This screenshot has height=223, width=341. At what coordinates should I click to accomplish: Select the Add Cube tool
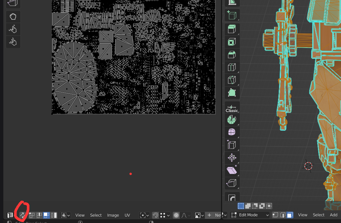pyautogui.click(x=232, y=15)
